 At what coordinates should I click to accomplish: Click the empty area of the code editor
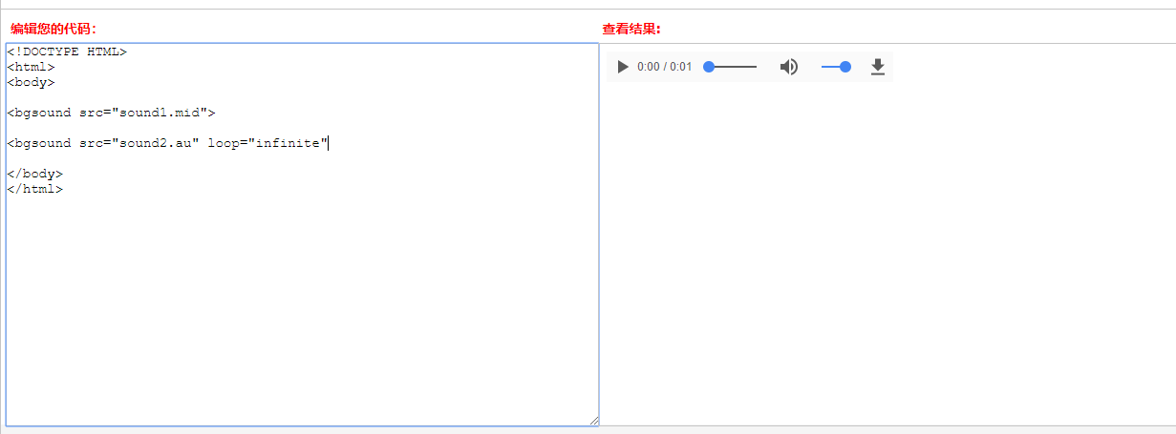tap(302, 305)
